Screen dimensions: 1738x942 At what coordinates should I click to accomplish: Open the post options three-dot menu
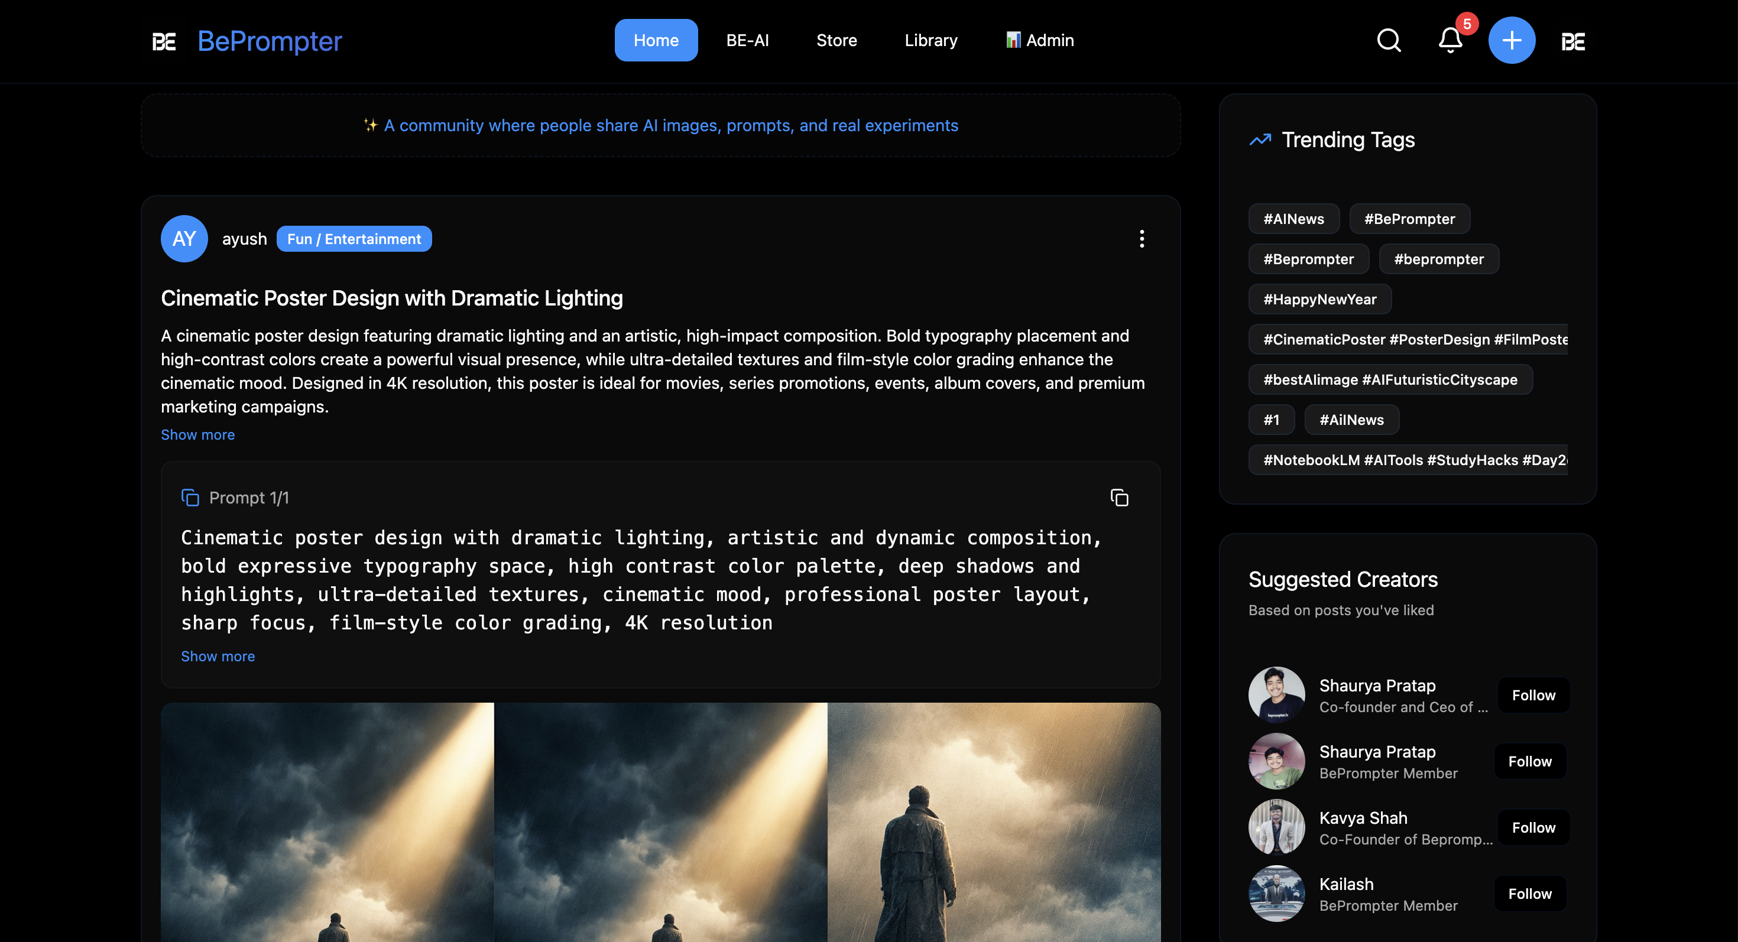tap(1142, 239)
